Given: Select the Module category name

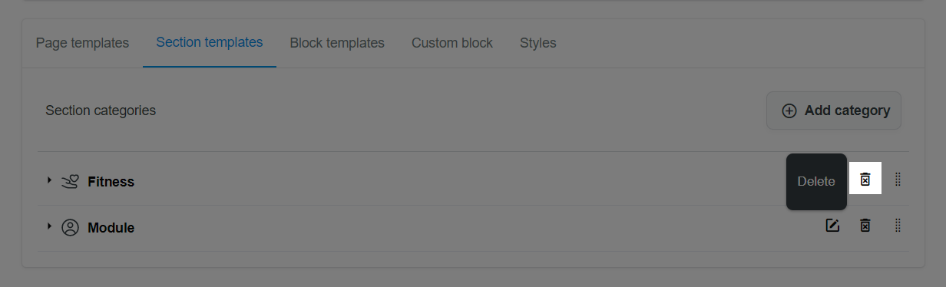Looking at the screenshot, I should (111, 228).
